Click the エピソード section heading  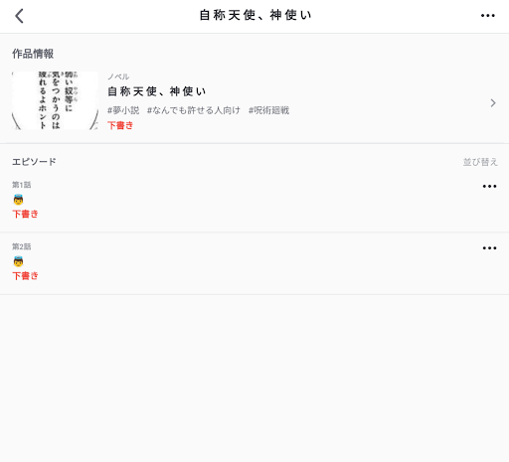[x=34, y=162]
